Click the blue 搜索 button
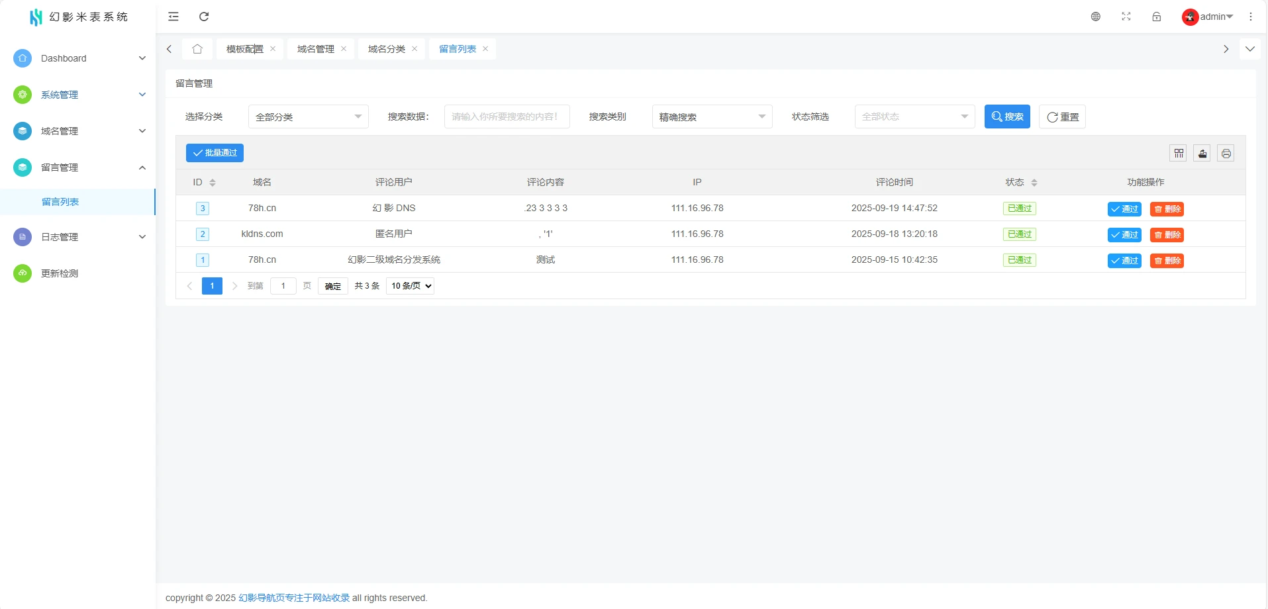Viewport: 1268px width, 609px height. click(x=1007, y=117)
